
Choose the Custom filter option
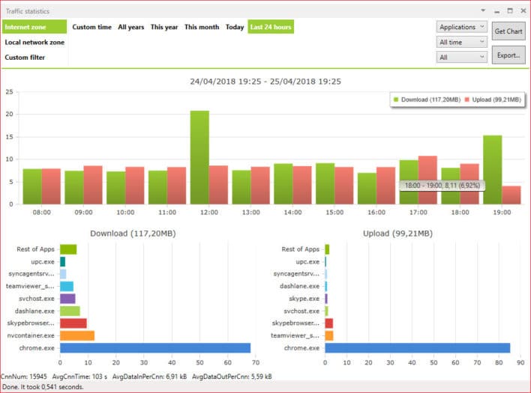(25, 57)
